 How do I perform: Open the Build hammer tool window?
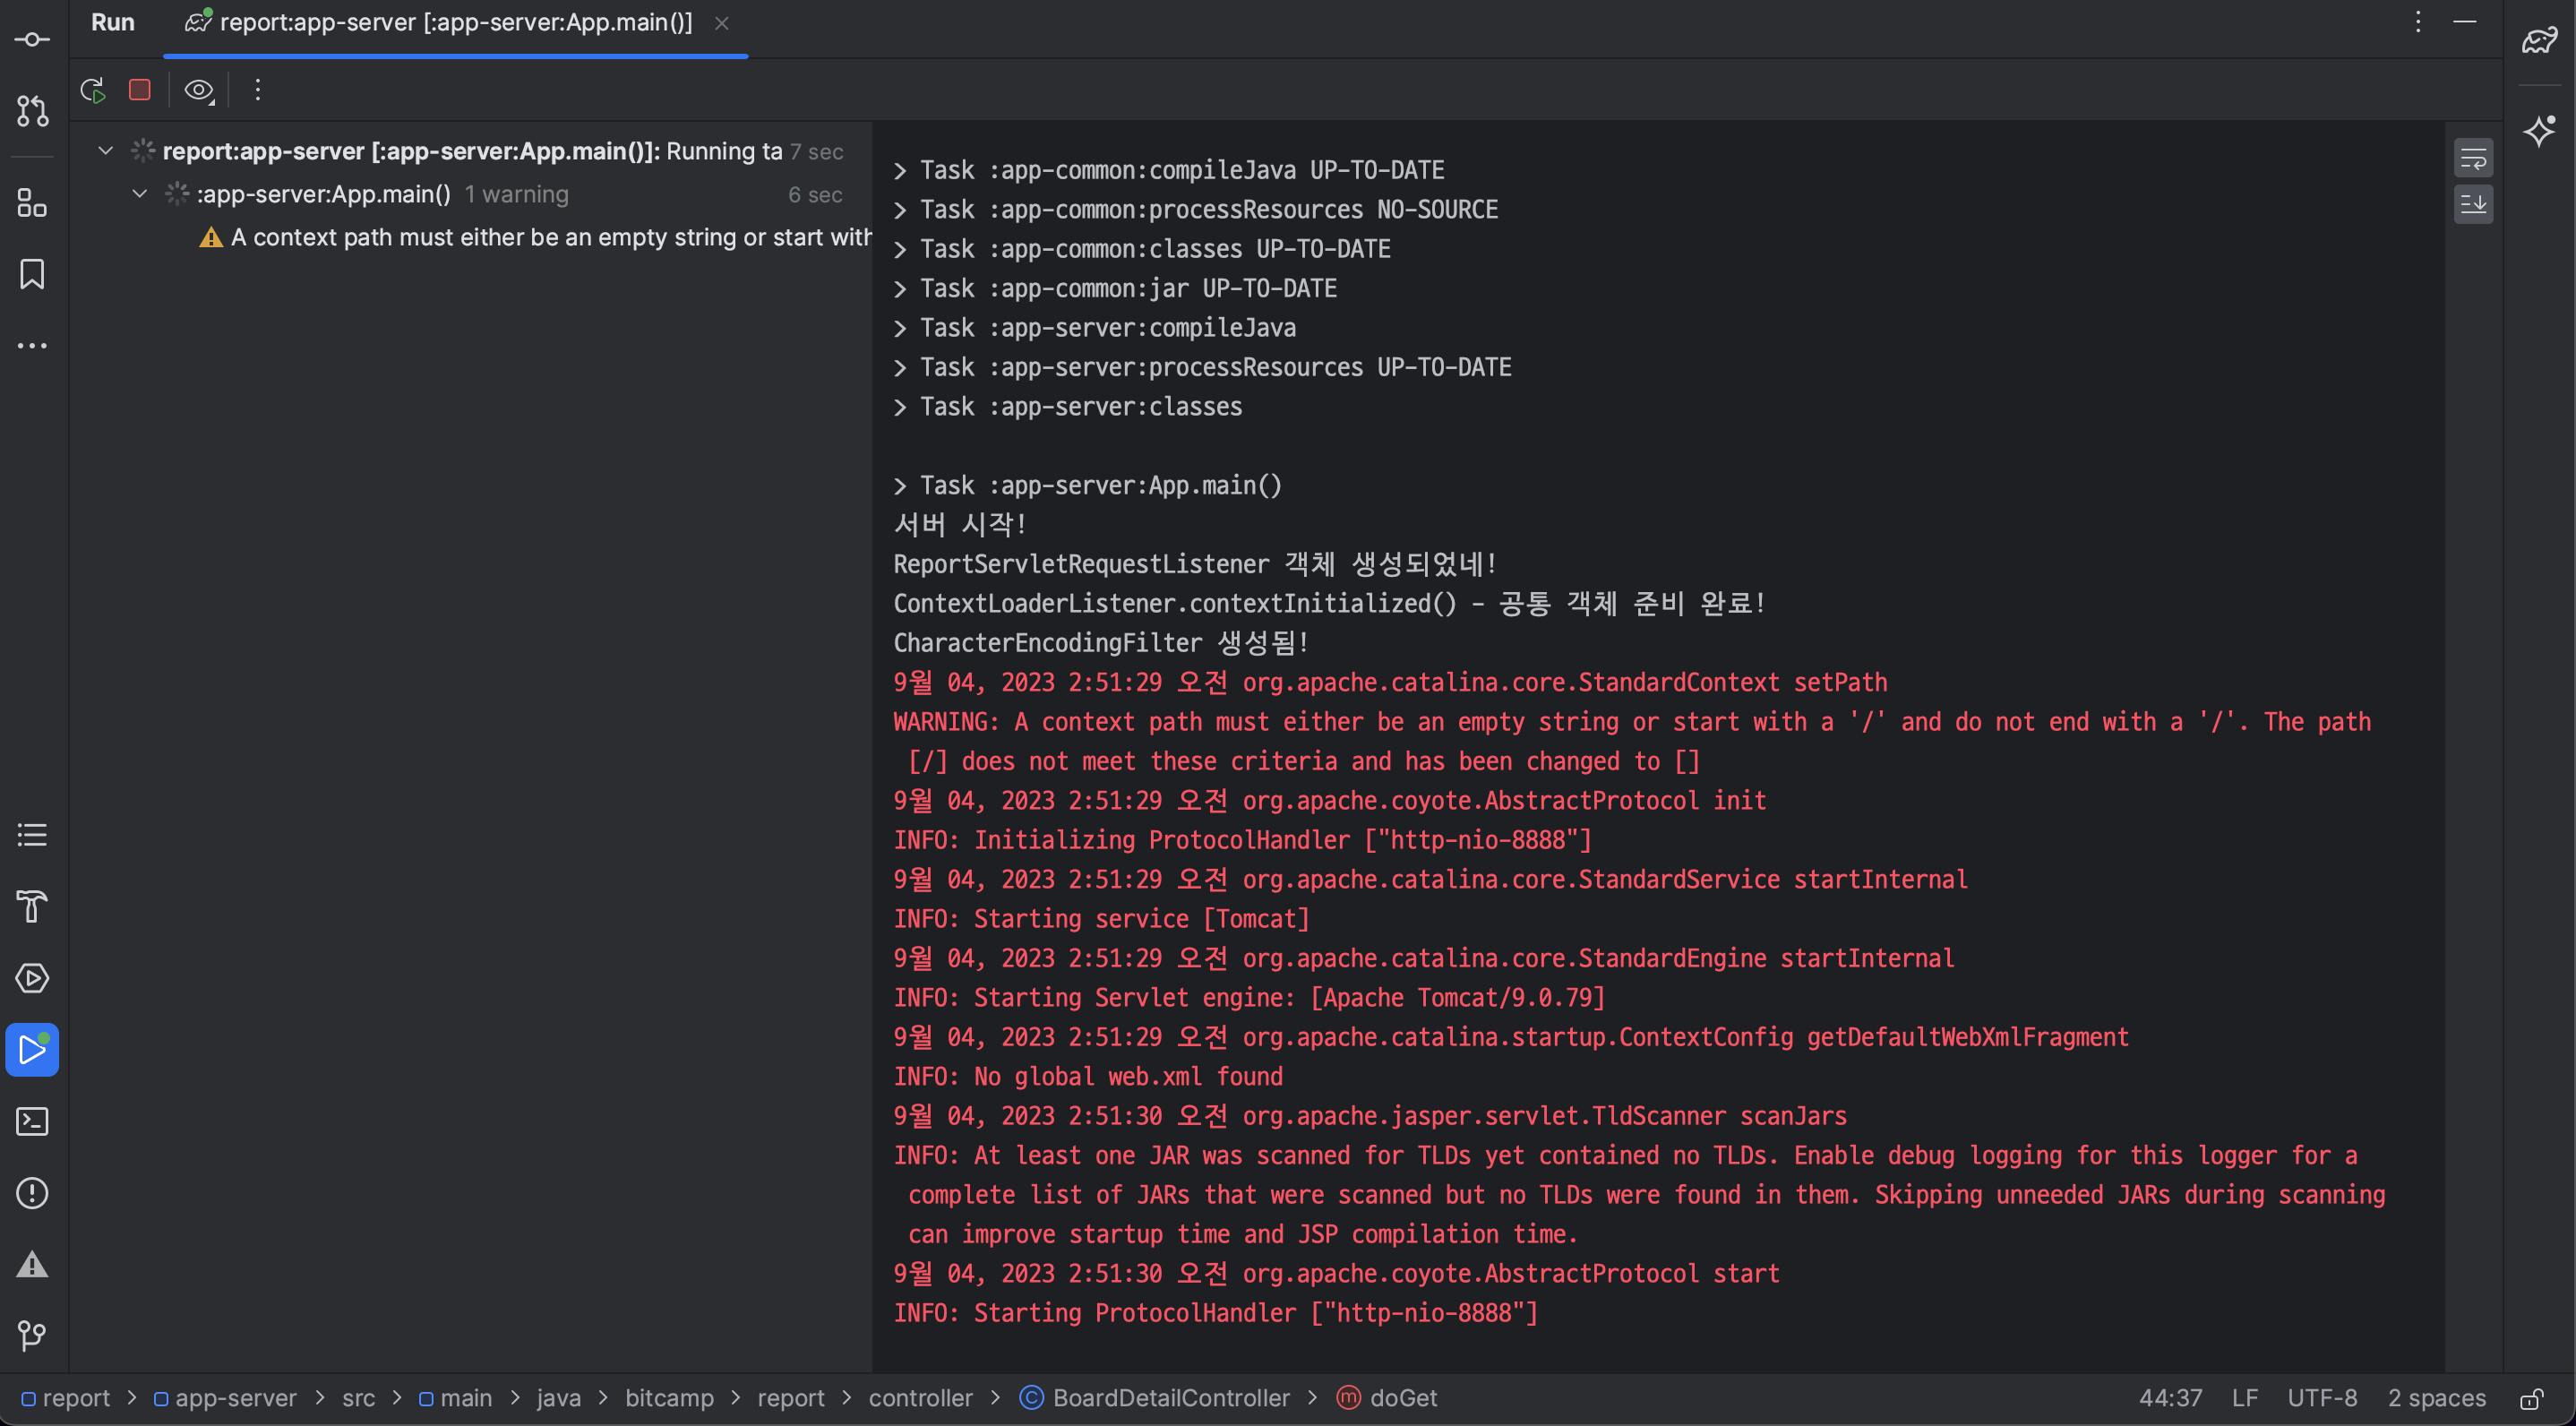pos(32,906)
